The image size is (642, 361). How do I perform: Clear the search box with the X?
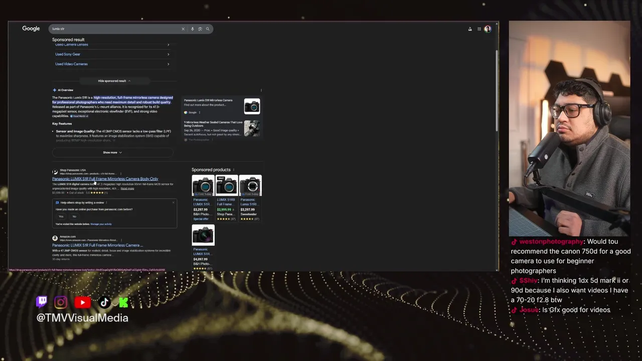pyautogui.click(x=183, y=29)
